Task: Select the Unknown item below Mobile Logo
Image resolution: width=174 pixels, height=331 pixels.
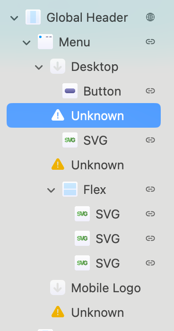Action: point(84,312)
